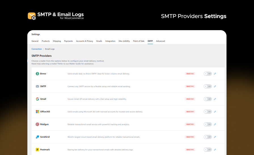This screenshot has width=254, height=155.
Task: Click the Postmark edit pencil icon
Action: [x=215, y=150]
